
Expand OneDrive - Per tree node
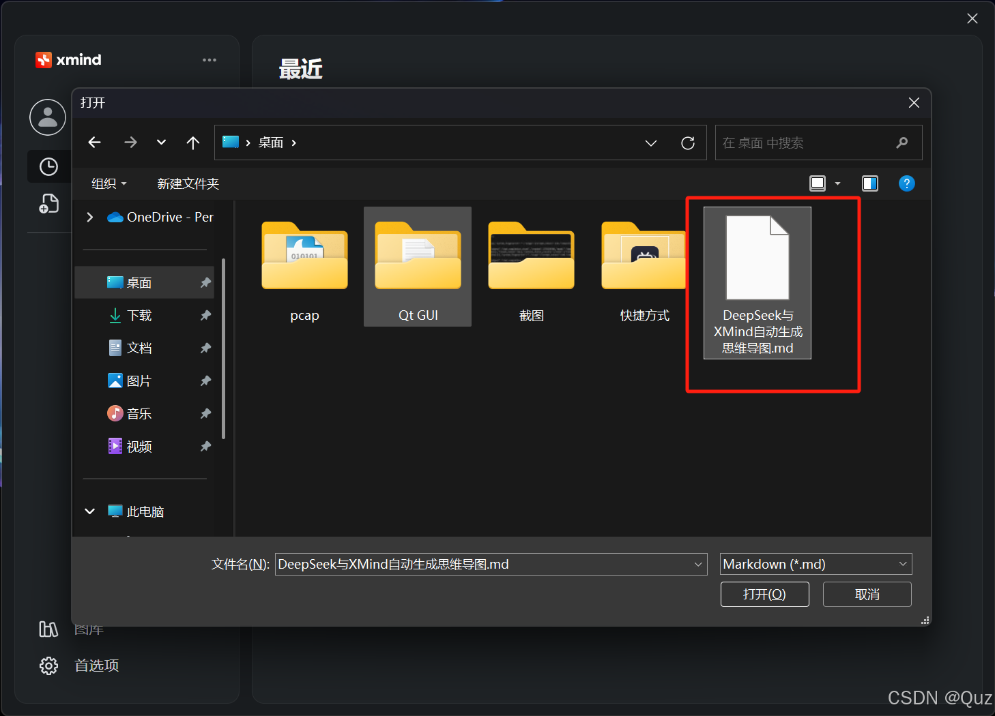pos(90,217)
